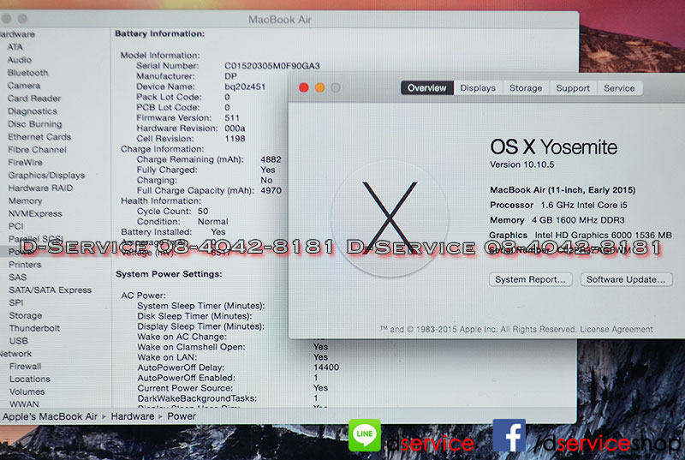Click the OS X Yosemite logo
The height and width of the screenshot is (460, 685).
[390, 218]
